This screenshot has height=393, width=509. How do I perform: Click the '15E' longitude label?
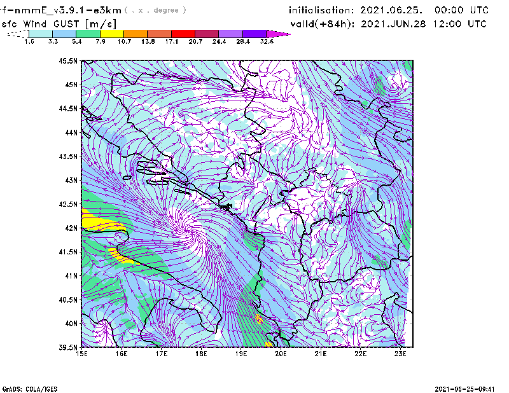[81, 354]
